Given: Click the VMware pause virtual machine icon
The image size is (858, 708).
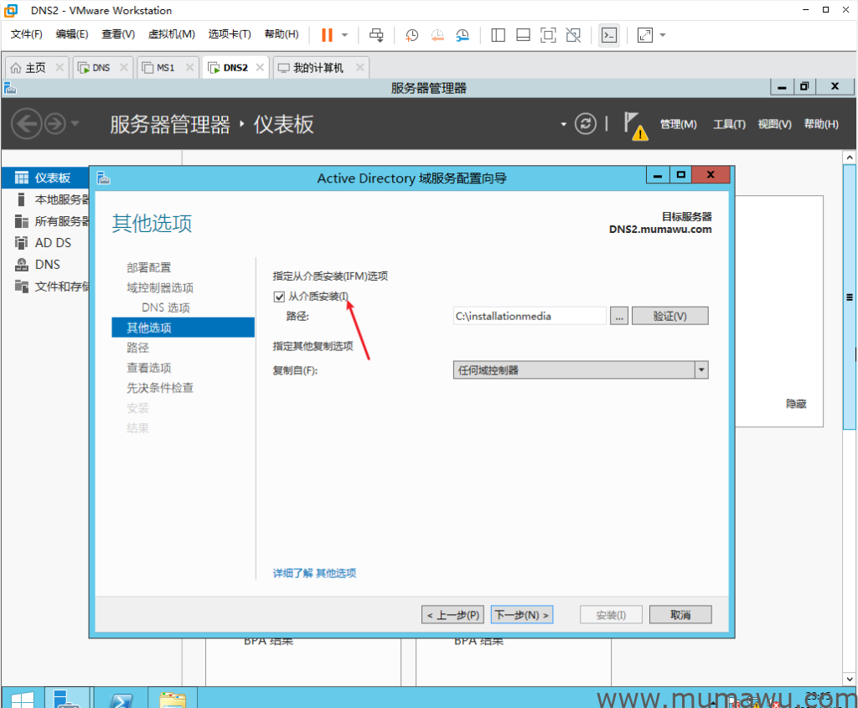Looking at the screenshot, I should click(326, 34).
